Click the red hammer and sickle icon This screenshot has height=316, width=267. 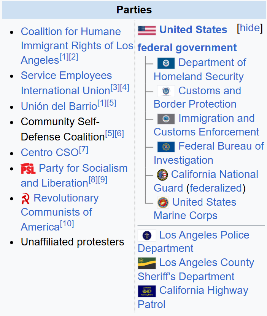coord(25,198)
